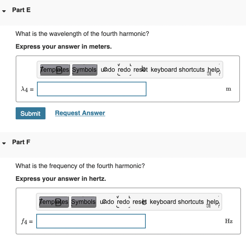Collapse Part E section arrow
The height and width of the screenshot is (238, 246).
coord(4,11)
